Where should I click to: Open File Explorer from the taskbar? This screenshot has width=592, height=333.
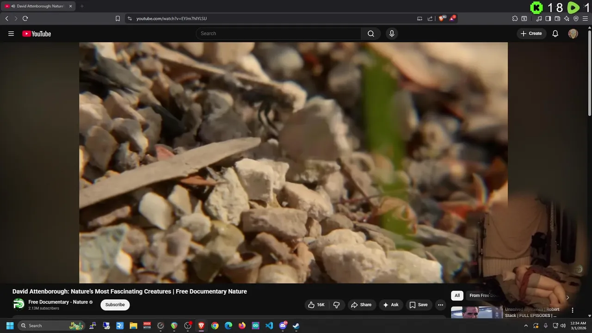pos(133,326)
